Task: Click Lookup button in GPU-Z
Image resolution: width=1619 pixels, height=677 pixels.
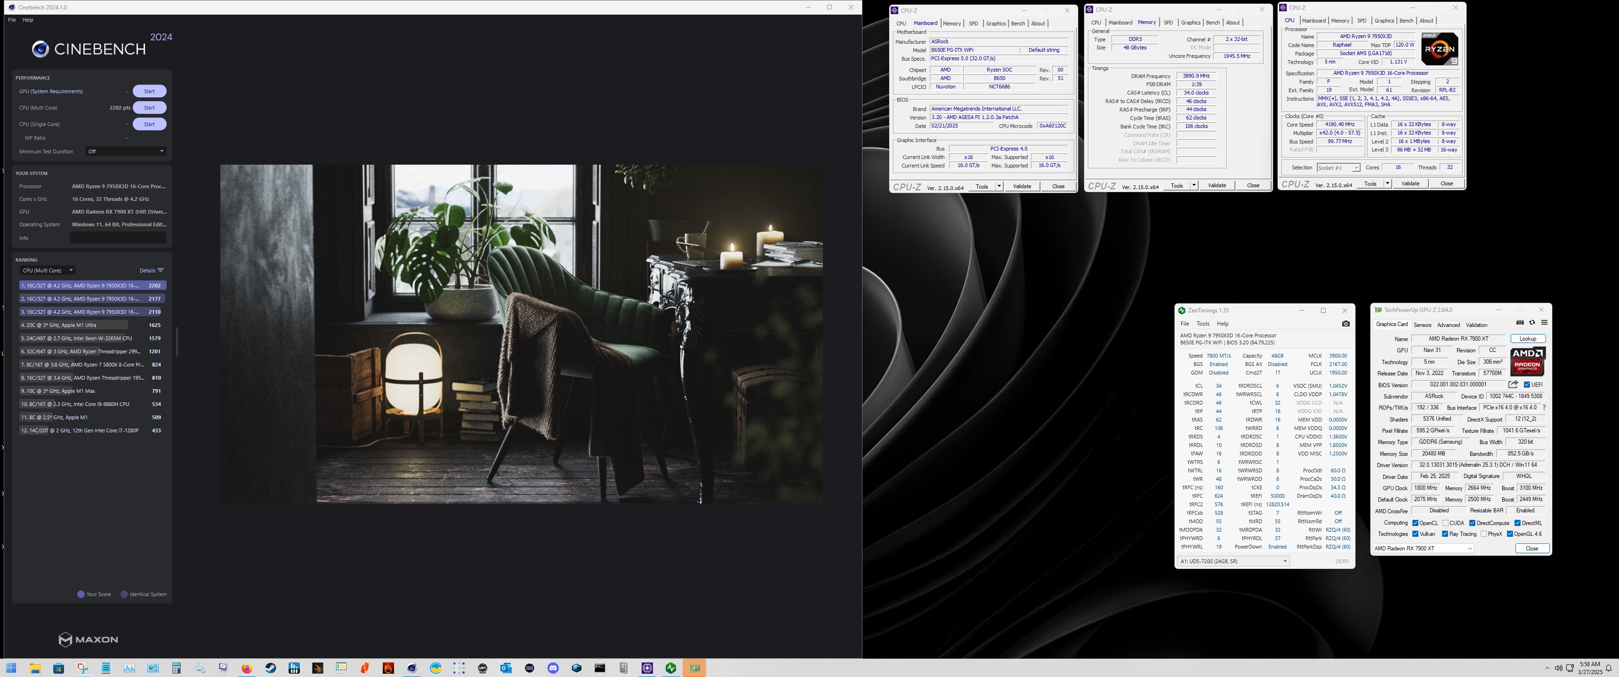Action: point(1528,339)
